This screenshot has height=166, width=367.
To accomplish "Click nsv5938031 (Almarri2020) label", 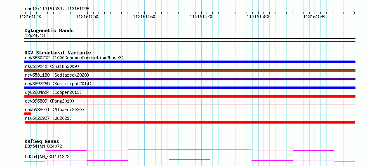I will (x=54, y=110).
